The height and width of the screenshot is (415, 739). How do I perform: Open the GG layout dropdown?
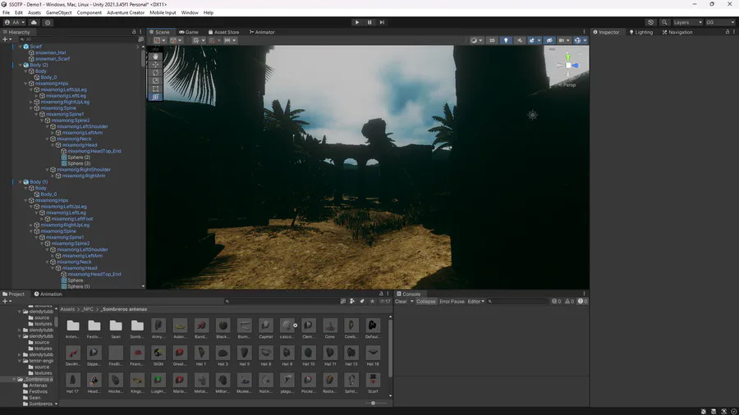(720, 22)
